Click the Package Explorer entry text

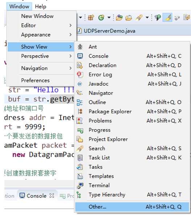110,111
